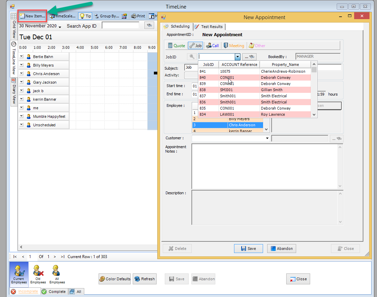Save the New Appointment
Image resolution: width=377 pixels, height=297 pixels.
(x=248, y=249)
